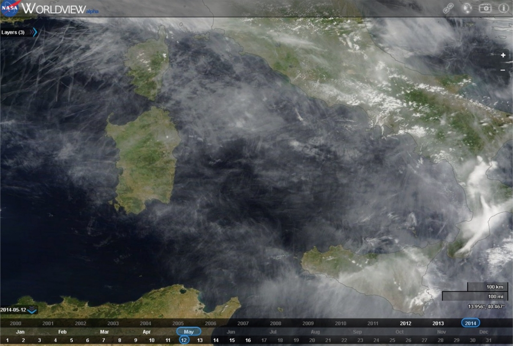The image size is (513, 346).
Task: Pick day 13 in the day row
Action: tap(200, 340)
